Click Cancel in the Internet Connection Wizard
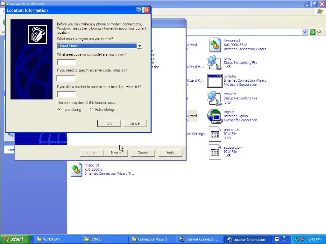 143,153
